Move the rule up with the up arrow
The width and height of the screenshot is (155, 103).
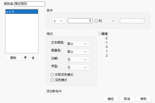point(25,58)
